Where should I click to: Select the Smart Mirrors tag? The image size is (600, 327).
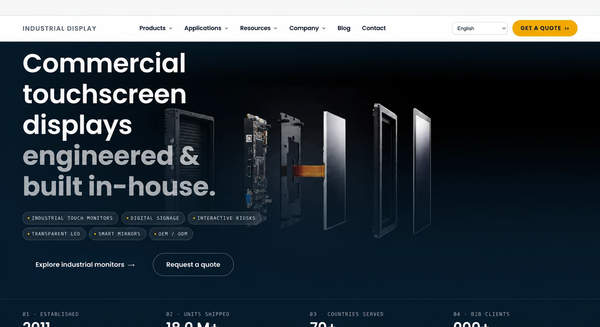pos(117,234)
